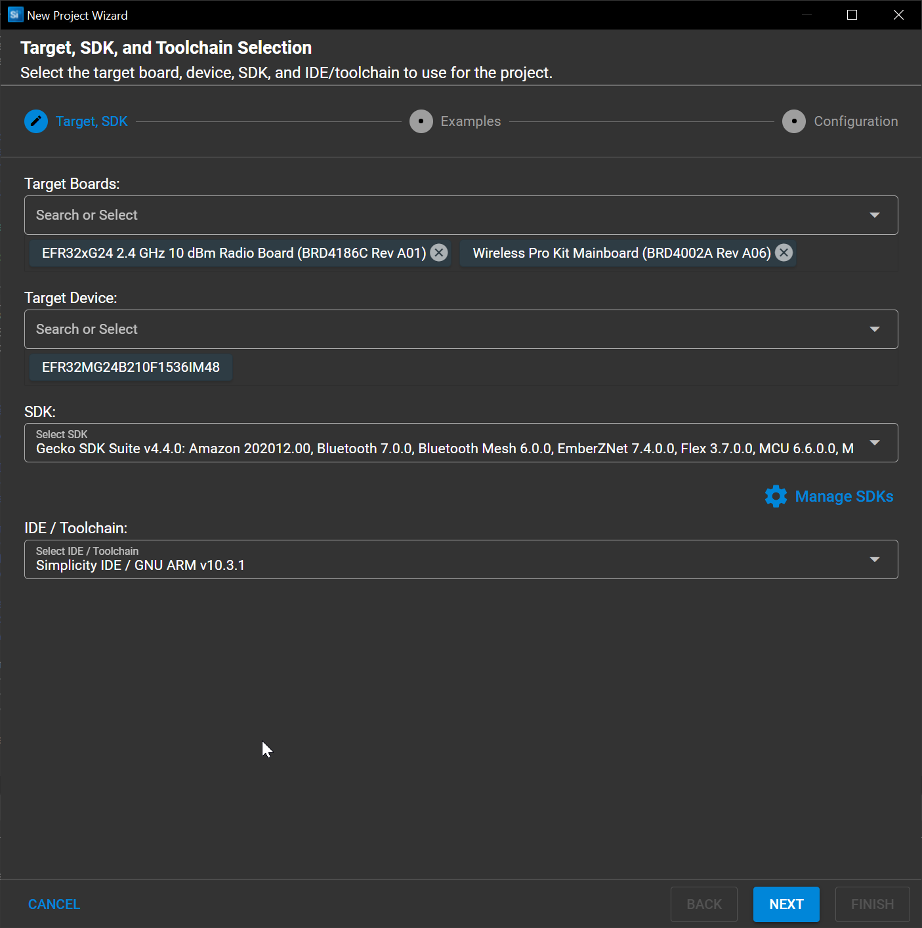Remove the Wireless Pro Kit Mainboard chip
This screenshot has width=922, height=928.
coord(784,252)
